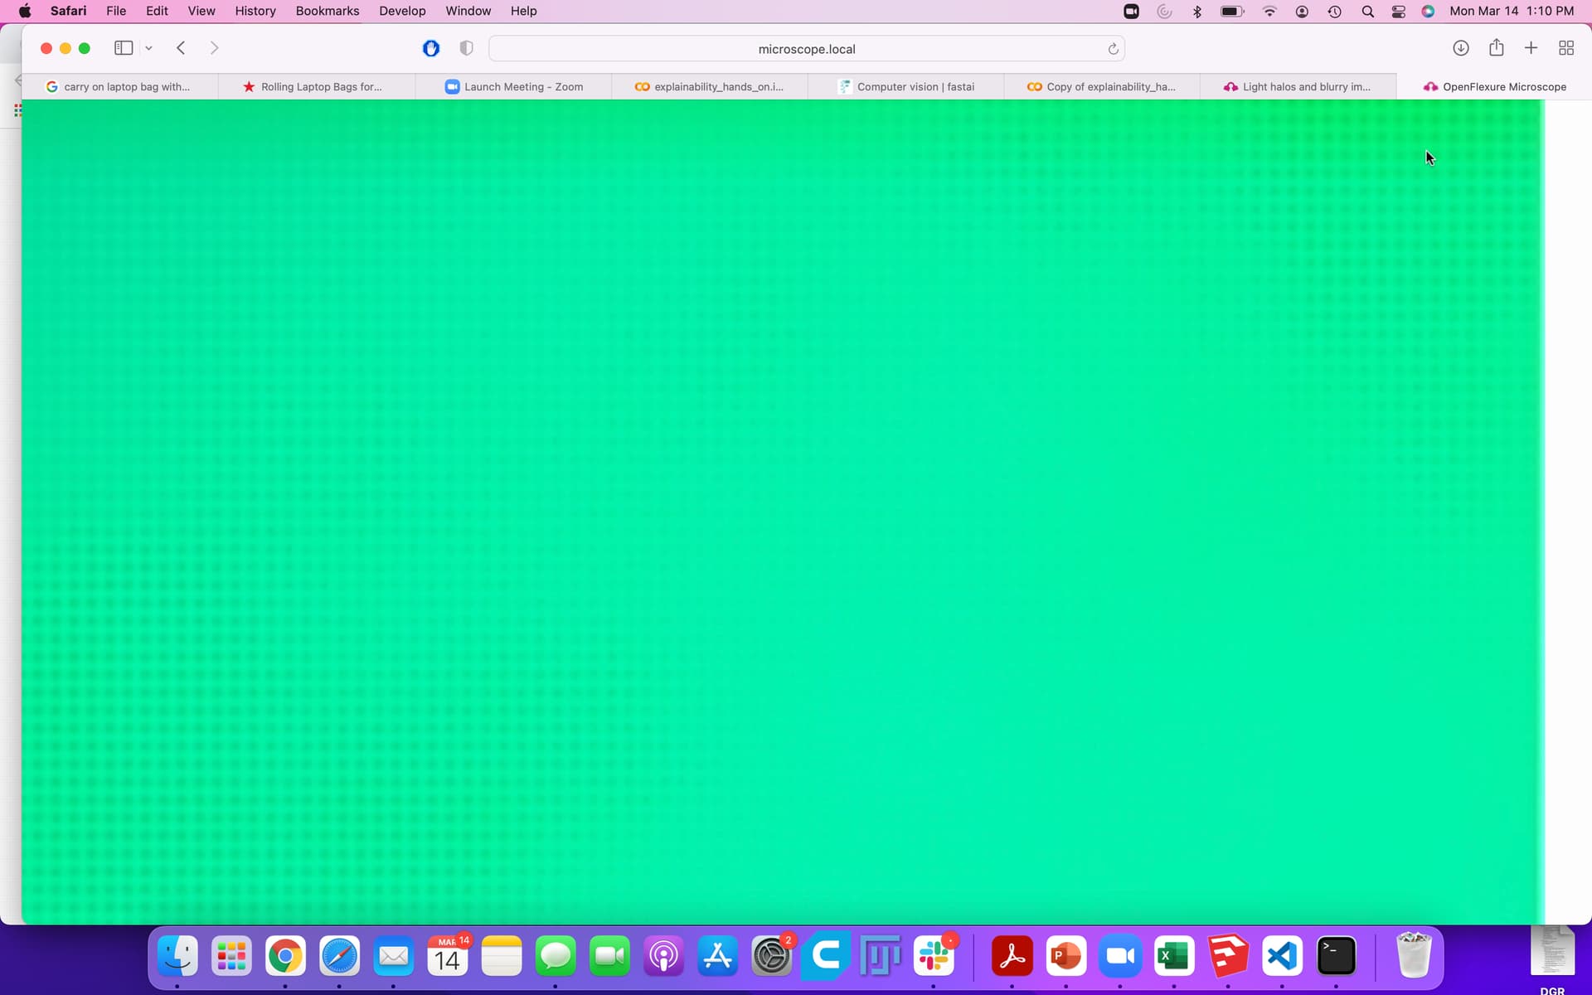This screenshot has width=1592, height=995.
Task: Open Terminal from the Dock
Action: (1337, 957)
